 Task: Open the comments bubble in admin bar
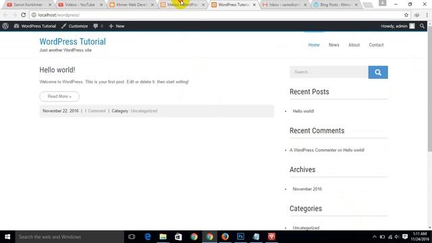(x=98, y=26)
